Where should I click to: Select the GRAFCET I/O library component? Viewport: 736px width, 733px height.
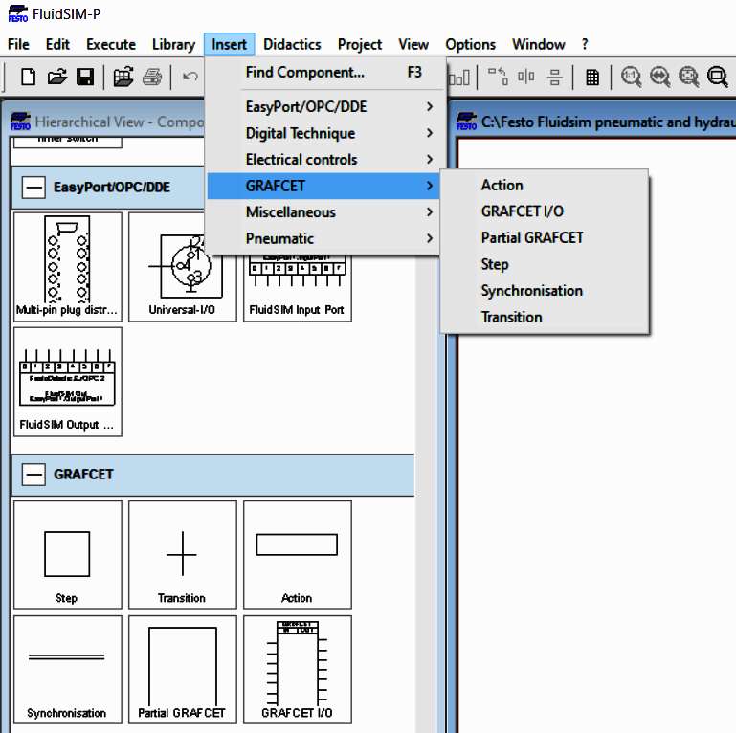pos(297,670)
